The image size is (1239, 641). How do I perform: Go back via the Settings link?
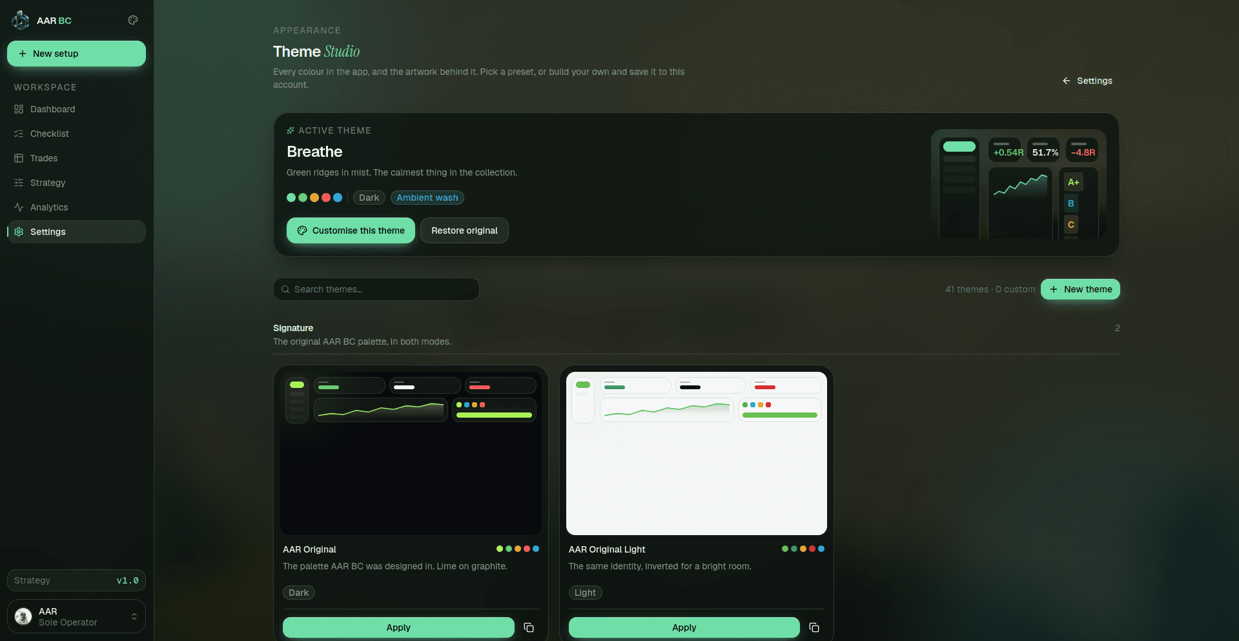tap(1087, 81)
